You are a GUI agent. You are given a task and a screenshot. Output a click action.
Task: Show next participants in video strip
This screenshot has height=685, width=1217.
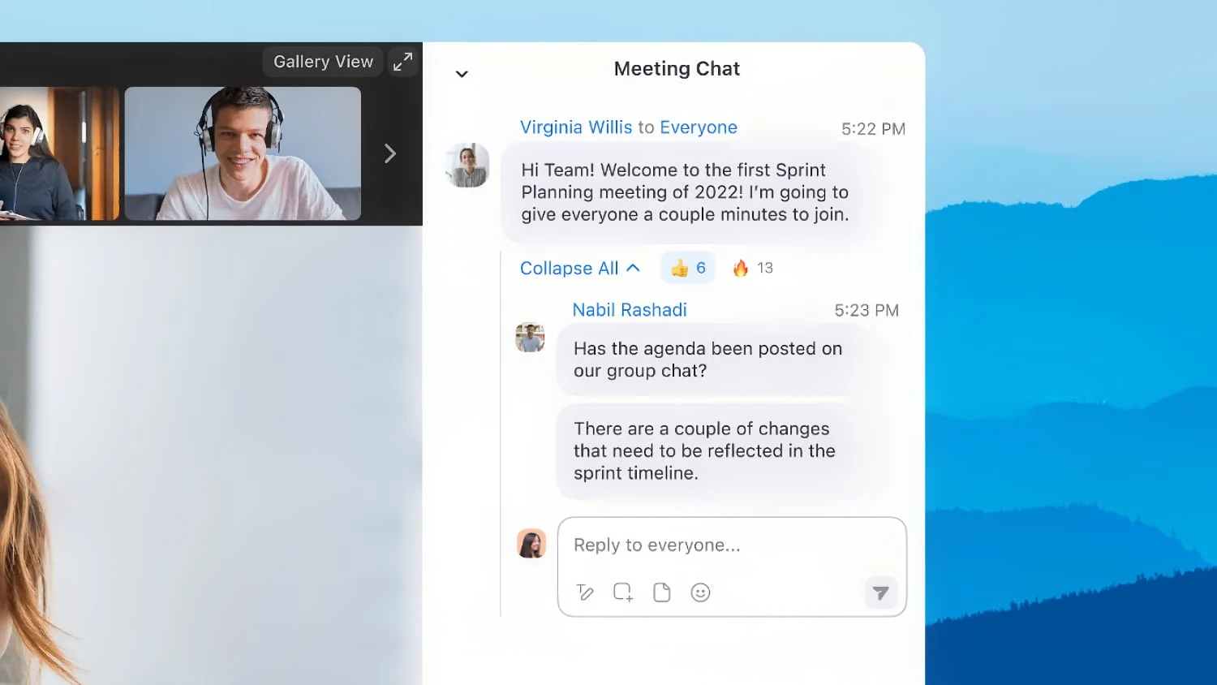point(390,153)
